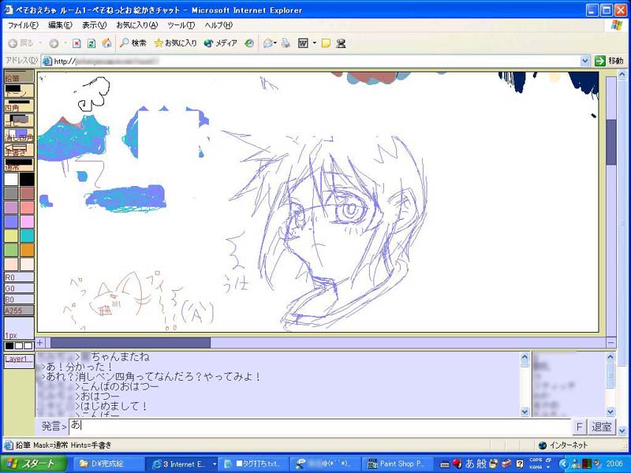Open the Word edit button dropdown arrow
631x473 pixels.
coord(313,43)
